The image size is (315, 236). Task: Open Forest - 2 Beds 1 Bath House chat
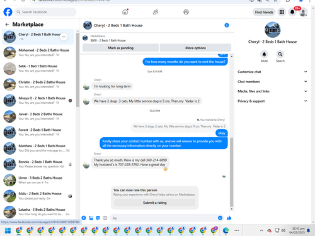pos(38,132)
